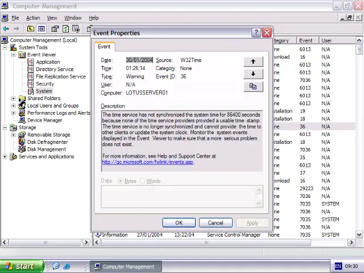Open the View menu
Viewport: 364px width, 273px height.
52,18
